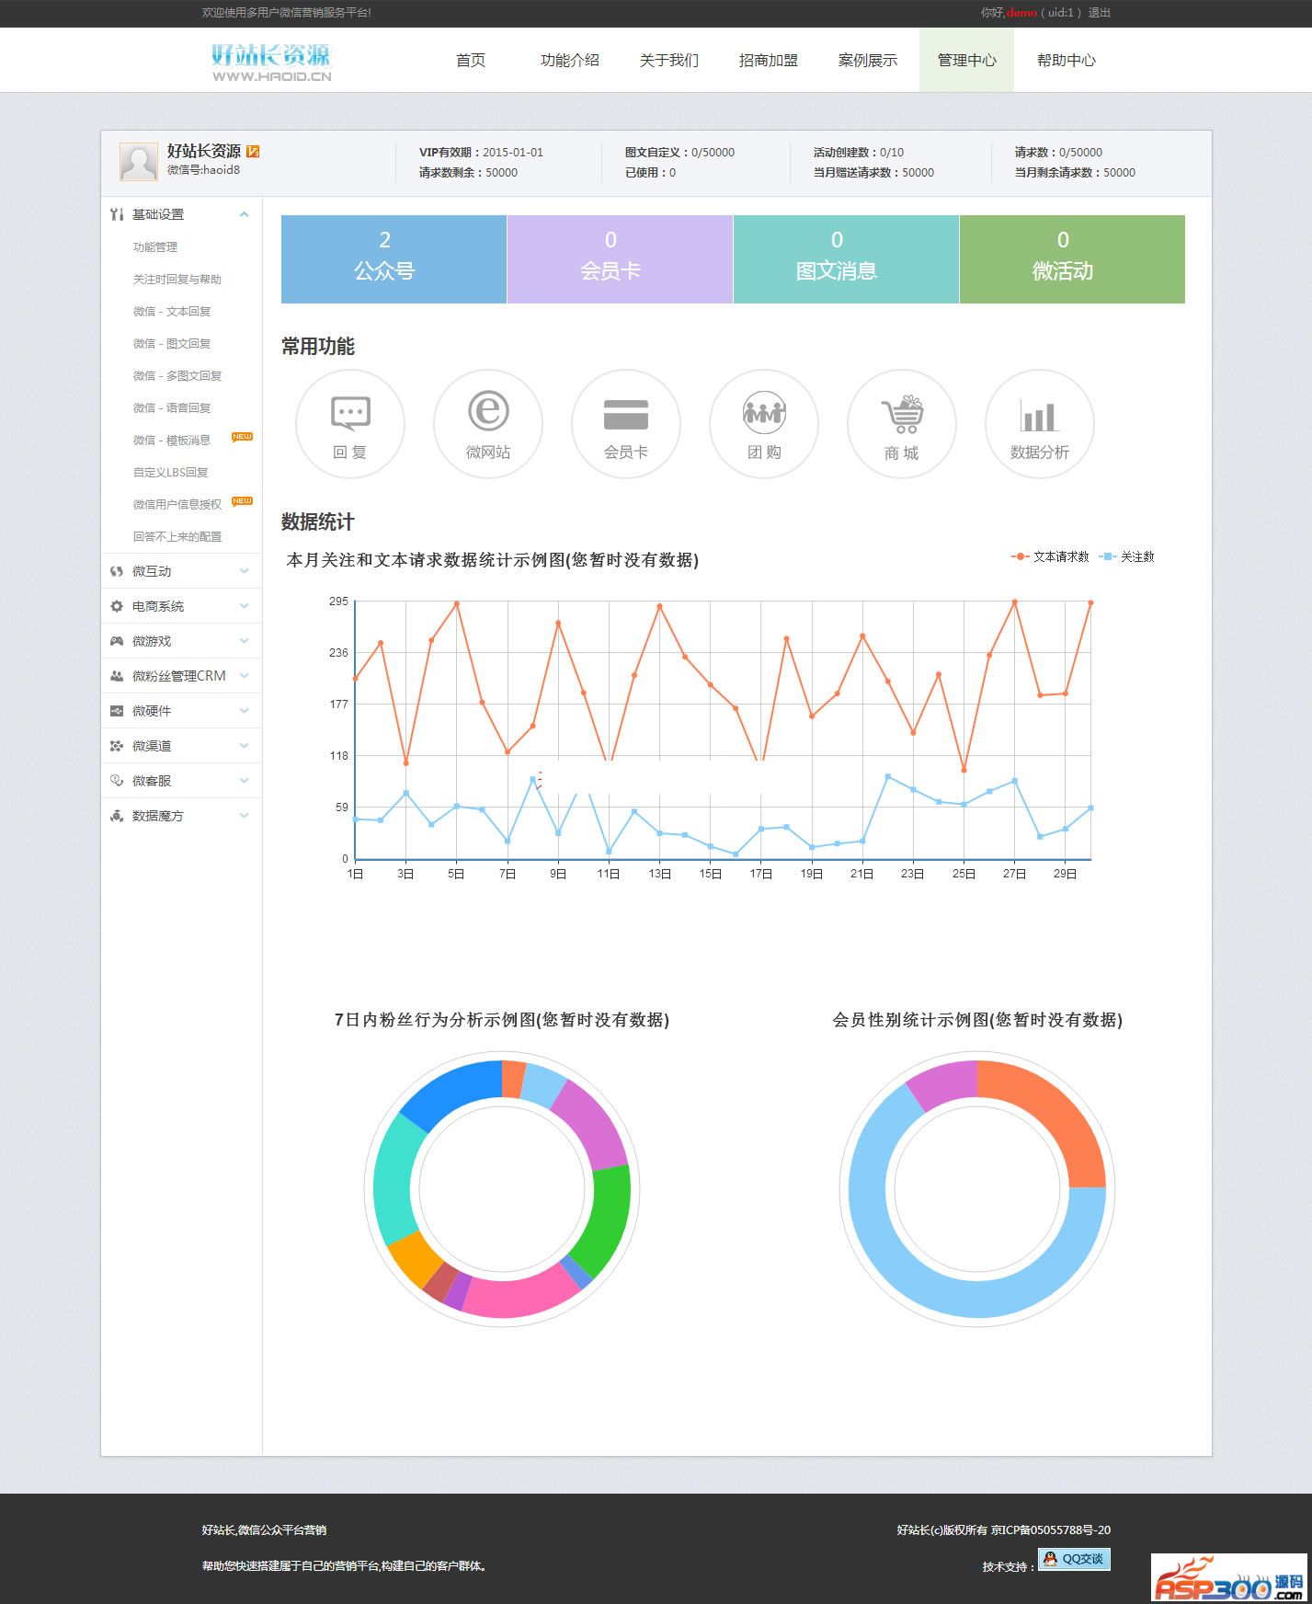Open the 帮助中心 navigation tab

pyautogui.click(x=1067, y=60)
